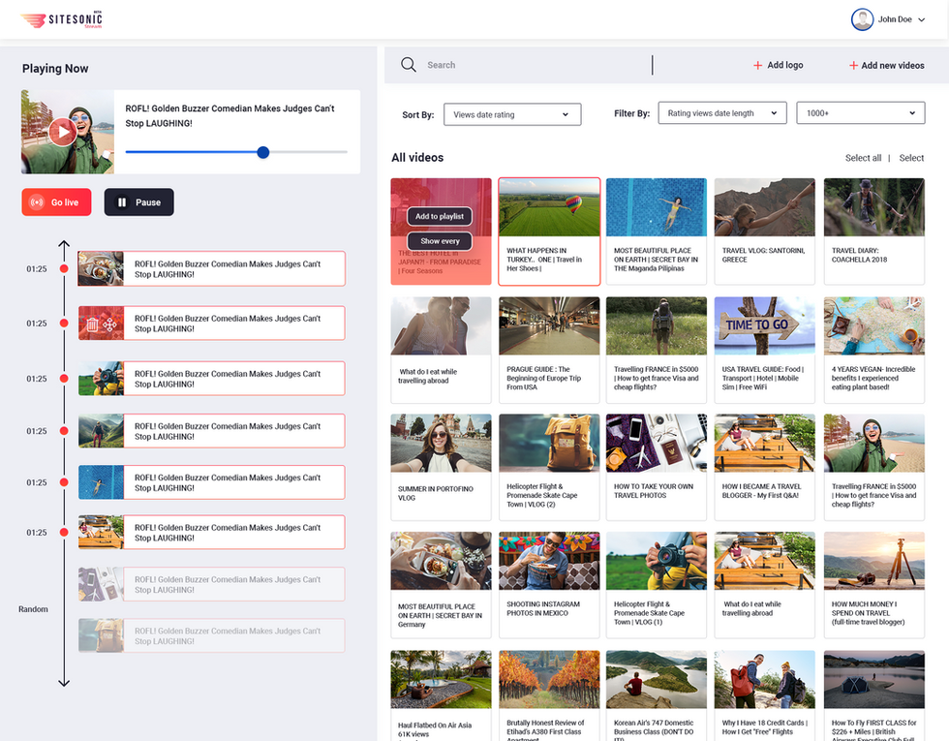Open 'MOST BEAUTIFUL PLACE ON EARTH' Maganda Pilipinas video
The width and height of the screenshot is (949, 741).
pyautogui.click(x=657, y=232)
